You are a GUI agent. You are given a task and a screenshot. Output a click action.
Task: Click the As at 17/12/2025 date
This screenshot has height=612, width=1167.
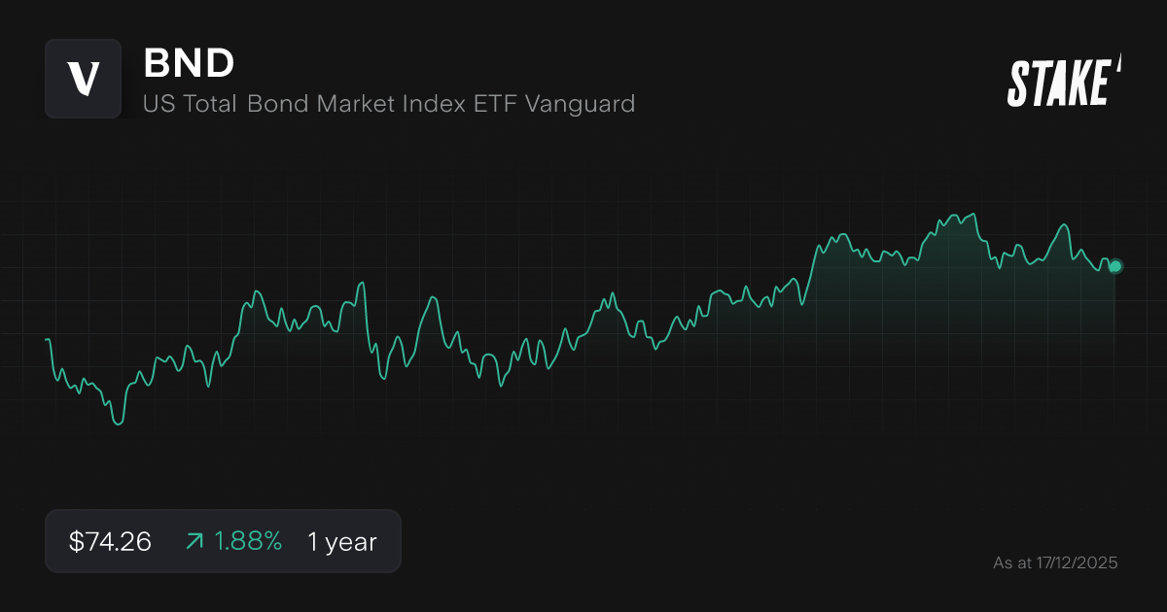coord(1055,562)
